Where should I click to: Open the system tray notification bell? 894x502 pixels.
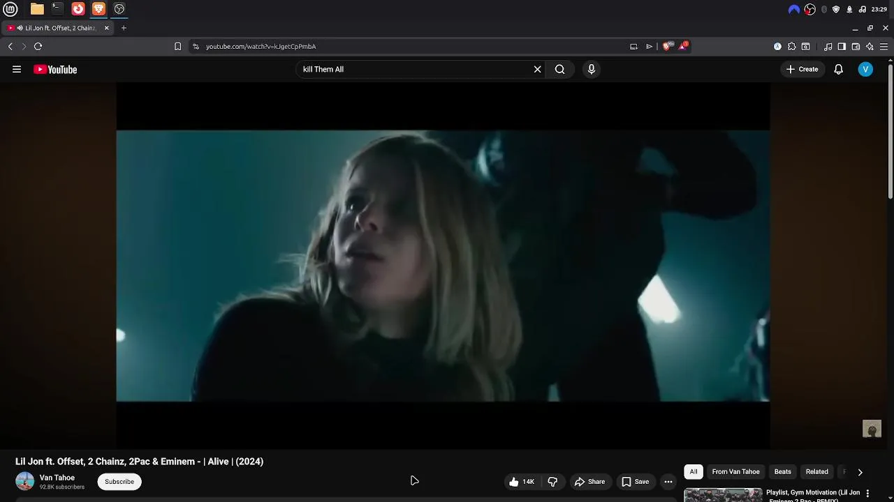pos(849,9)
